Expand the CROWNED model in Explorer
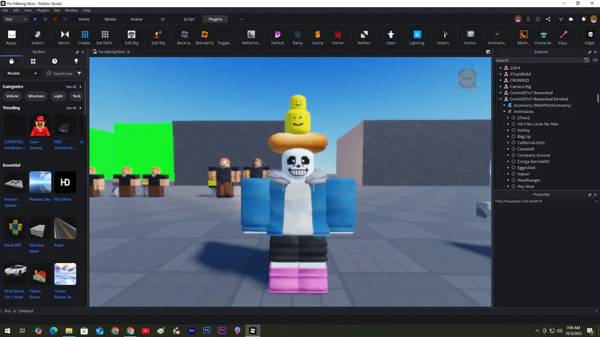Screen dimensions: 600x337 (501, 80)
